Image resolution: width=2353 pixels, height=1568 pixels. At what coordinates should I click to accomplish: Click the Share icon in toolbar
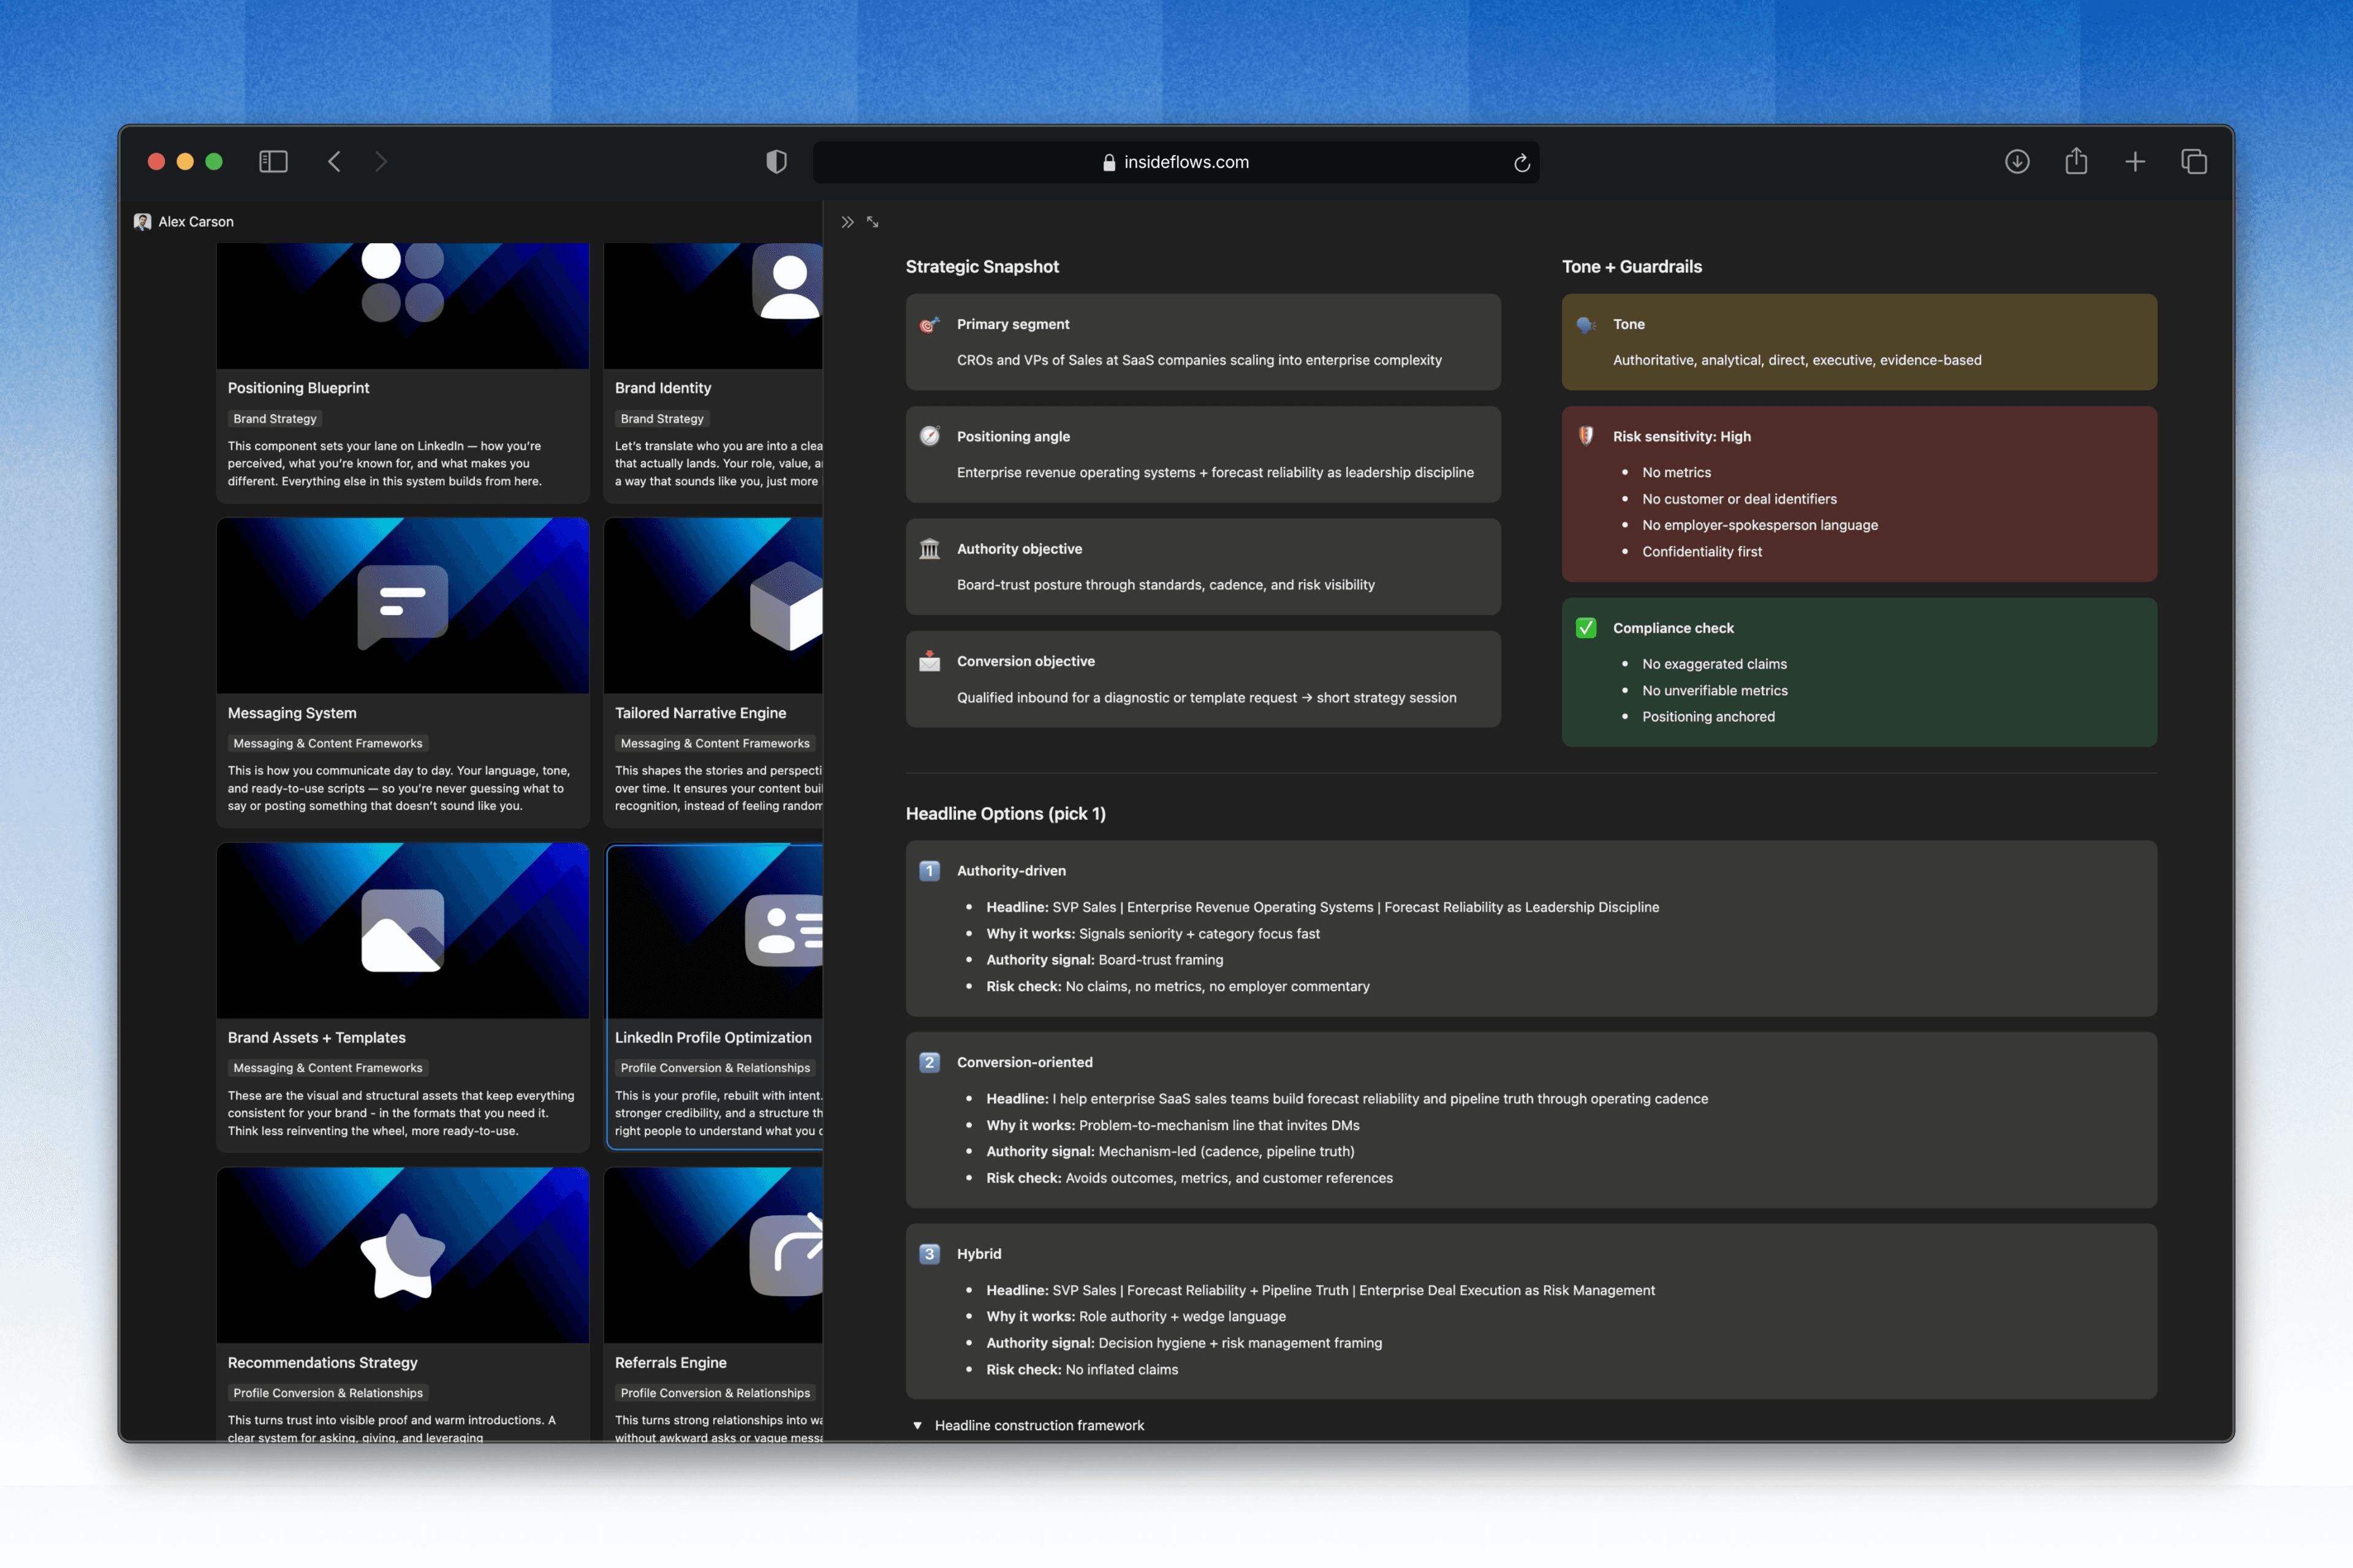click(2076, 162)
